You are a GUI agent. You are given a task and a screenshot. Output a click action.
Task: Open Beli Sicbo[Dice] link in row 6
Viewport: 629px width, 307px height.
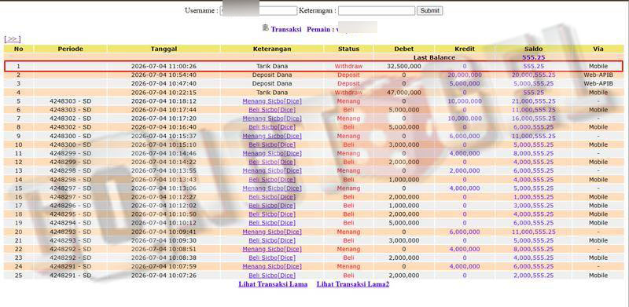(272, 110)
